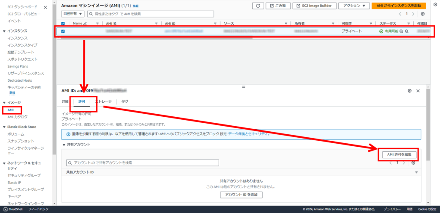Click the sidebar vertical scrollbar

pyautogui.click(x=54, y=78)
